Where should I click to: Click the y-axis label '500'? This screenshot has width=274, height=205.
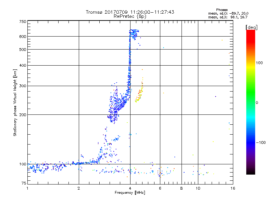tap(23, 50)
